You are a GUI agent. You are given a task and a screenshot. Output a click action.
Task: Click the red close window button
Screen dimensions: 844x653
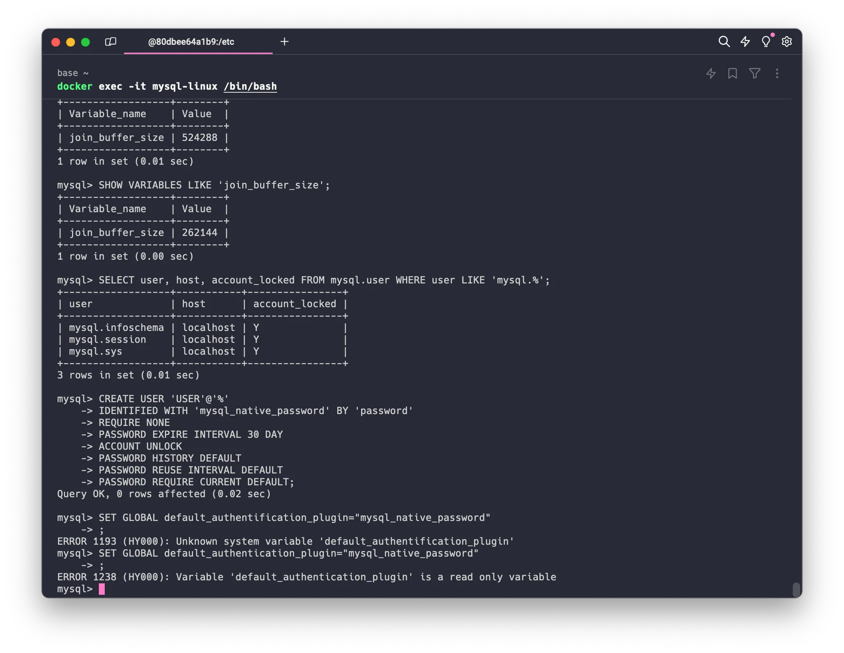pyautogui.click(x=56, y=42)
